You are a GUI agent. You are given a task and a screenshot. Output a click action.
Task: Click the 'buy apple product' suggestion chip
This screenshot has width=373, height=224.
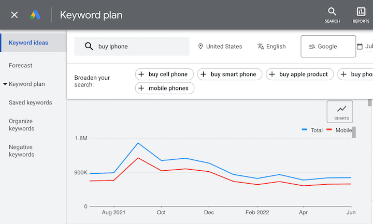click(x=300, y=74)
